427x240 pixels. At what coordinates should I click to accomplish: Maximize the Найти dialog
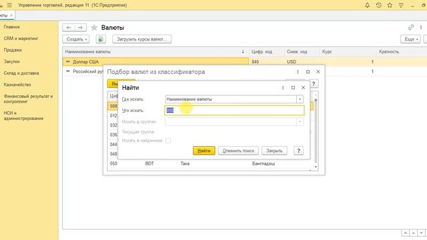(x=293, y=87)
